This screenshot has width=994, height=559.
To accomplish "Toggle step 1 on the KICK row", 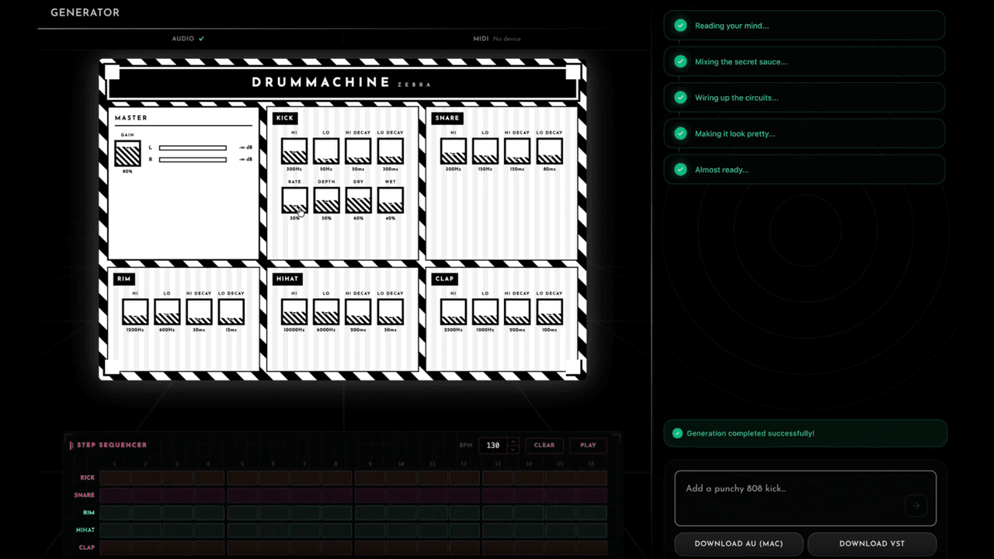I will pyautogui.click(x=114, y=477).
